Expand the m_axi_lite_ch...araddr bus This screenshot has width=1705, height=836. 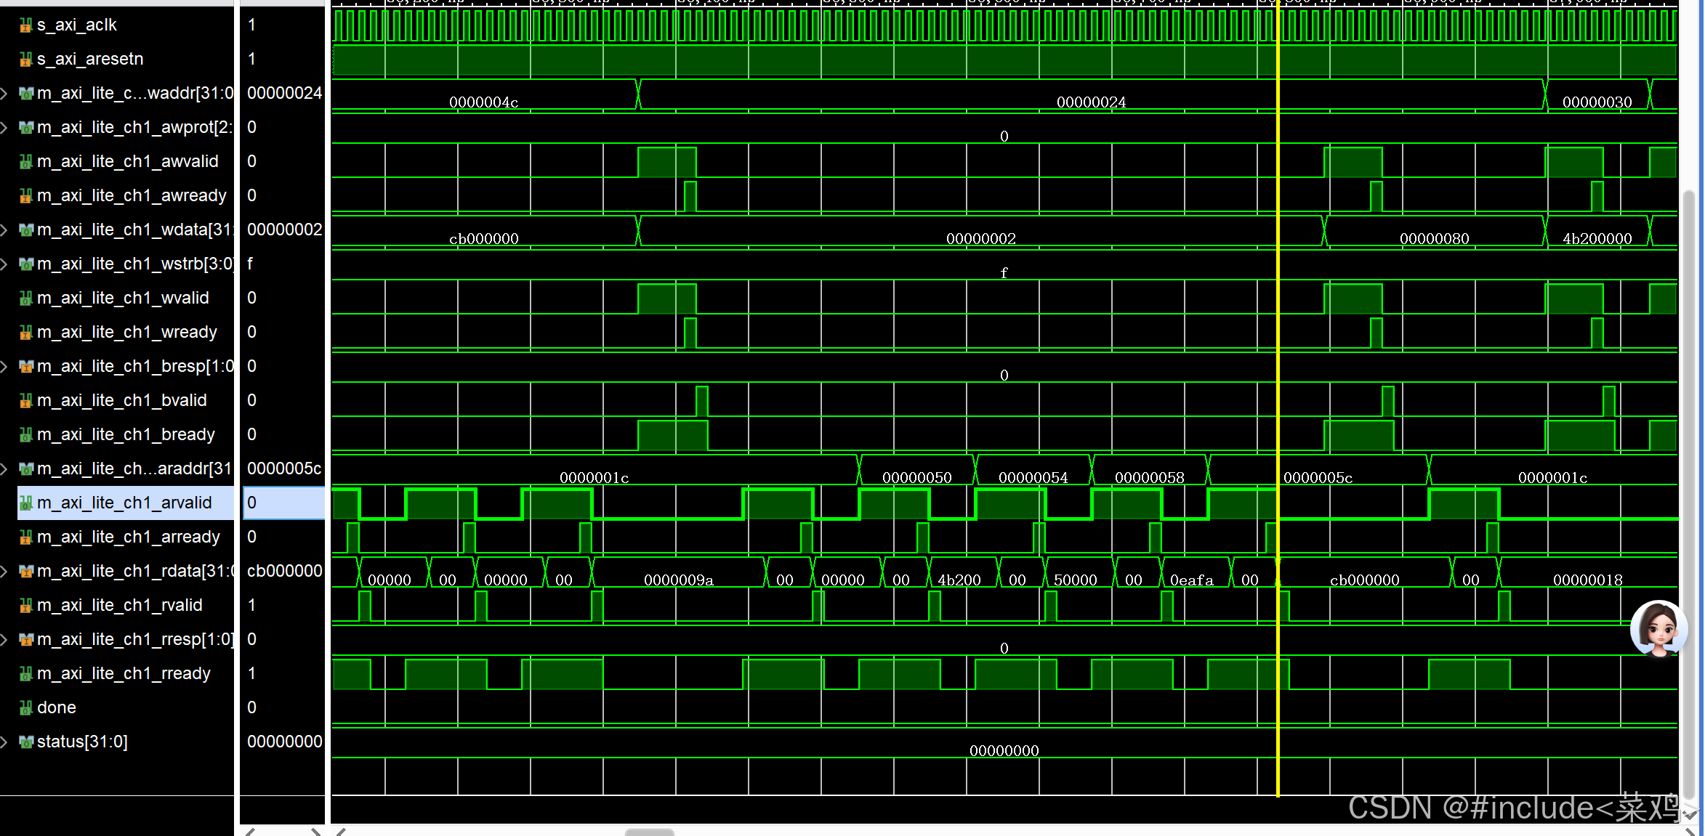coord(5,468)
